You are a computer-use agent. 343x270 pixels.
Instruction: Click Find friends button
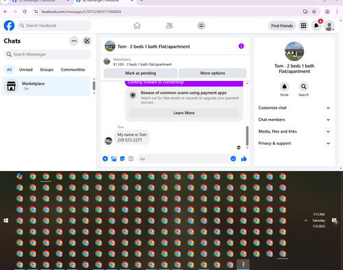click(282, 25)
